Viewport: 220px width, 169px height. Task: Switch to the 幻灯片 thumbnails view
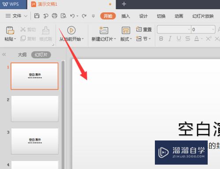click(x=41, y=55)
